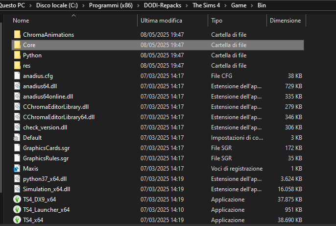
Task: Click the Maxis registry file icon
Action: click(17, 169)
